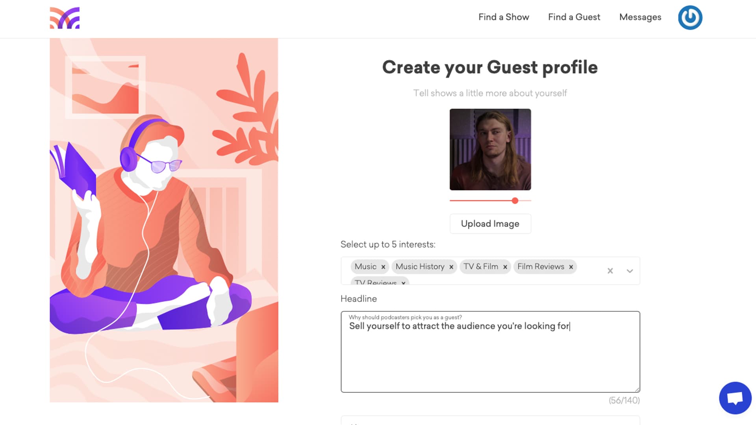Click the Film Reviews tag label

click(541, 266)
